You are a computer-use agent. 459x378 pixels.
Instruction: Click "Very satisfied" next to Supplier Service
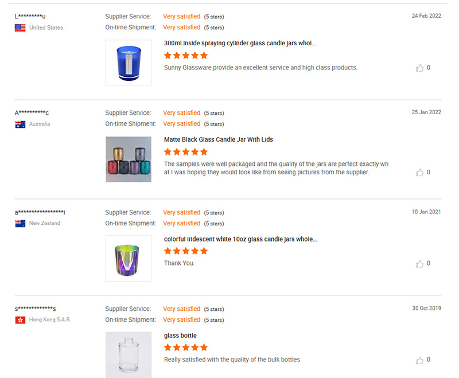(x=181, y=16)
